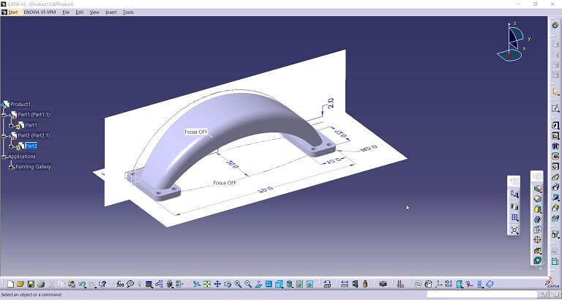This screenshot has width=562, height=300.
Task: Click the New document icon
Action: pyautogui.click(x=10, y=284)
